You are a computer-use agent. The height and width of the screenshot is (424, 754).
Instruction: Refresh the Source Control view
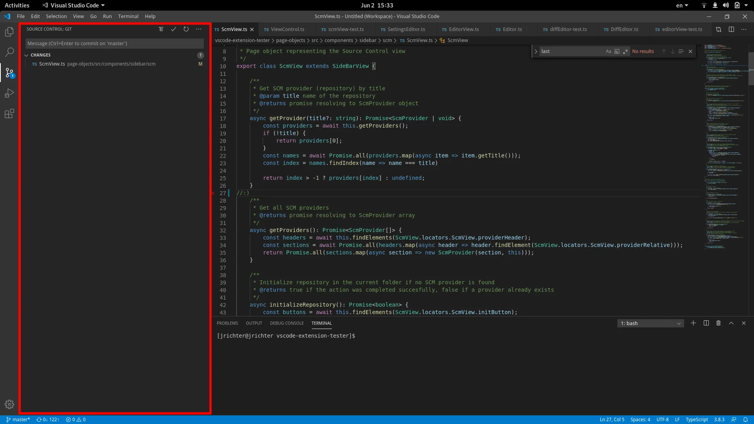tap(186, 29)
